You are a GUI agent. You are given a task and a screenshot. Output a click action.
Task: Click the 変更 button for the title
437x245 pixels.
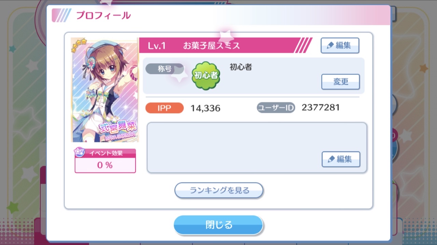pyautogui.click(x=340, y=82)
